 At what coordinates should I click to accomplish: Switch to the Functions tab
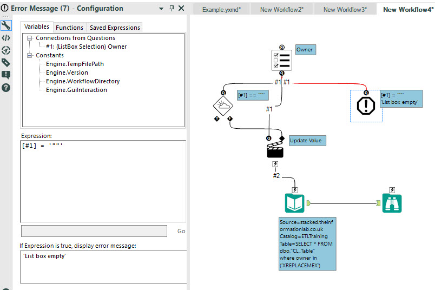pyautogui.click(x=69, y=28)
